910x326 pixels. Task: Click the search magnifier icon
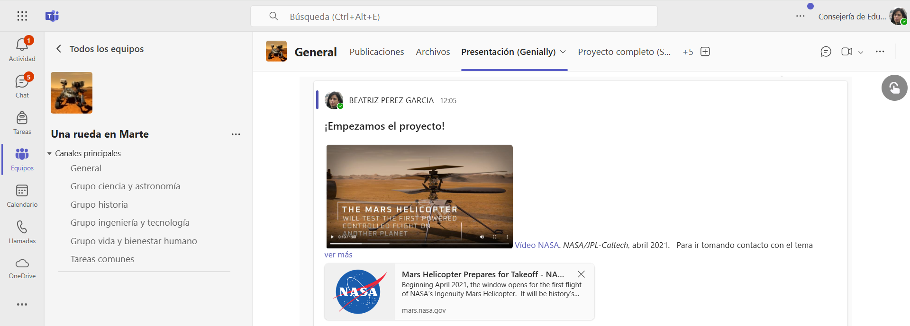coord(273,16)
